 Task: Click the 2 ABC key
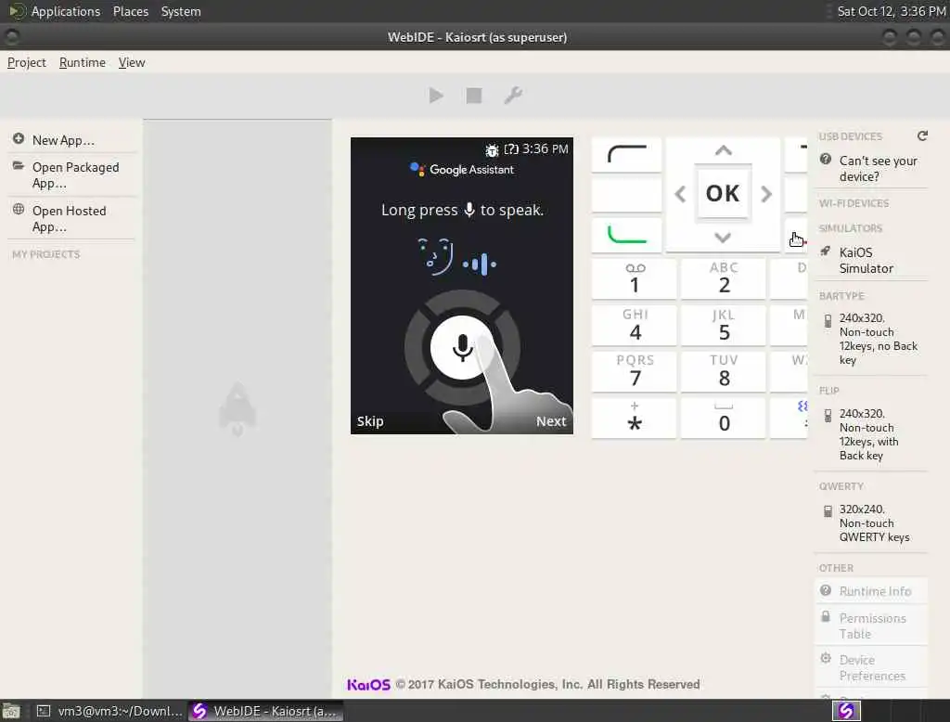(x=724, y=278)
